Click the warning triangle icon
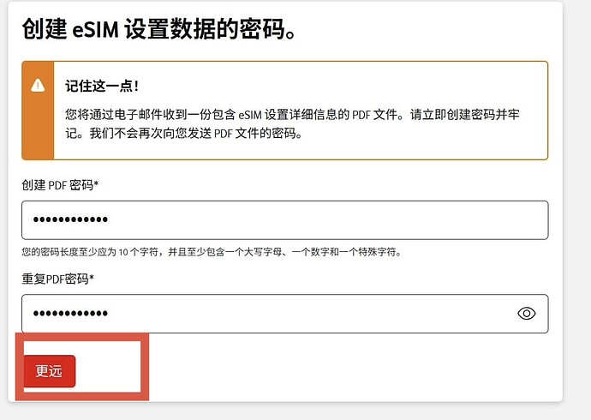The width and height of the screenshot is (591, 420). (x=38, y=85)
